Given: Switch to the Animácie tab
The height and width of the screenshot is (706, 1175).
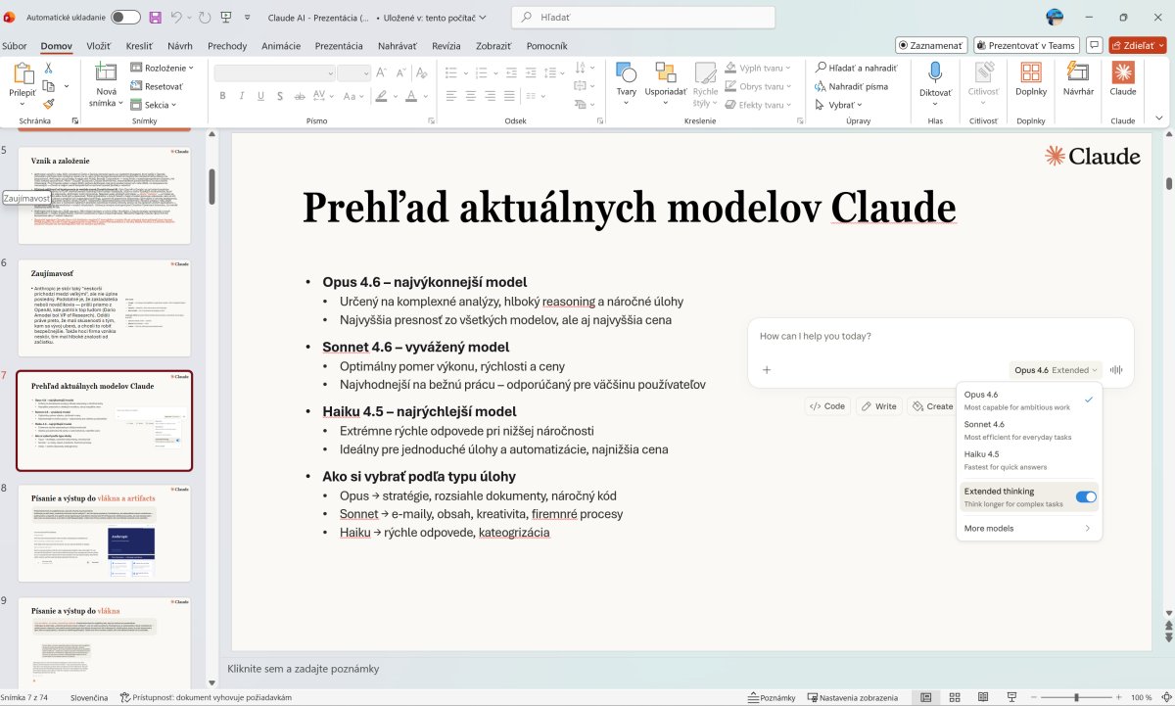Looking at the screenshot, I should (x=281, y=46).
